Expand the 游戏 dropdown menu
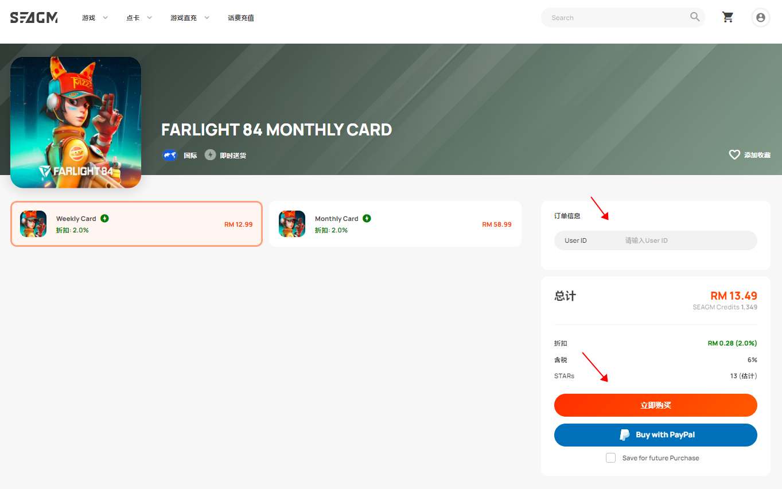This screenshot has width=782, height=489. [95, 18]
